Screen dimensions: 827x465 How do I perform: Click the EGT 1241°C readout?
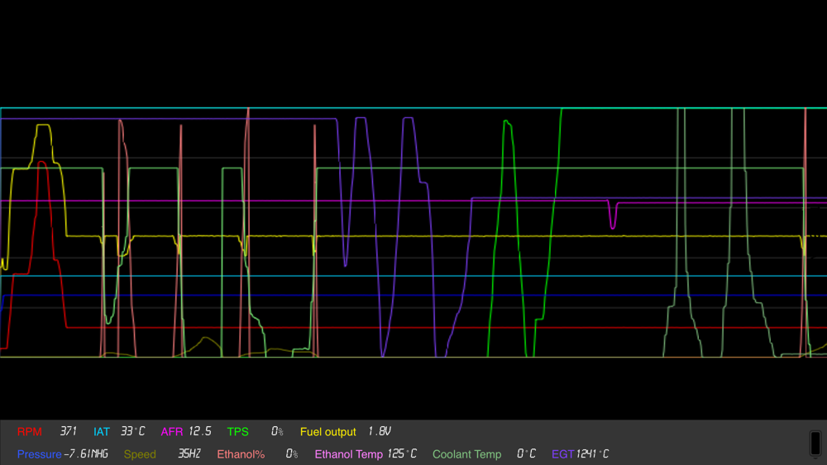[593, 453]
